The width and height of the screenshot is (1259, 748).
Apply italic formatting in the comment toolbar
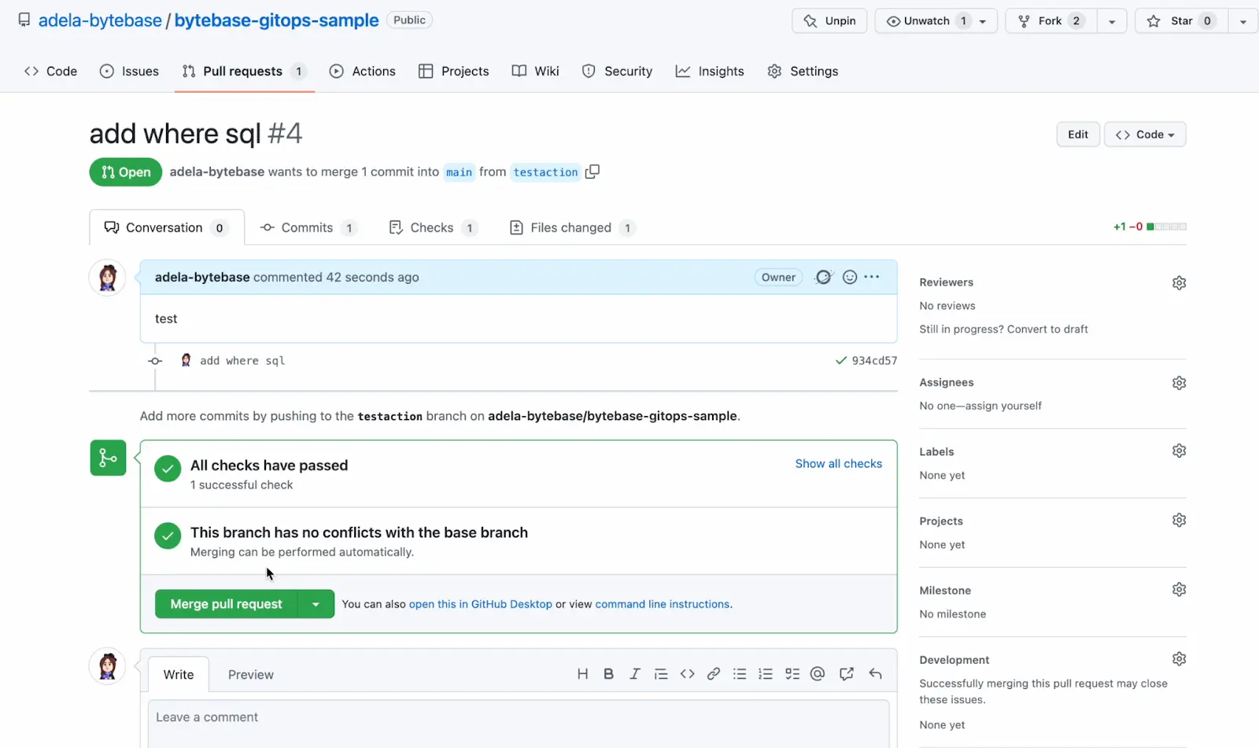pos(634,673)
